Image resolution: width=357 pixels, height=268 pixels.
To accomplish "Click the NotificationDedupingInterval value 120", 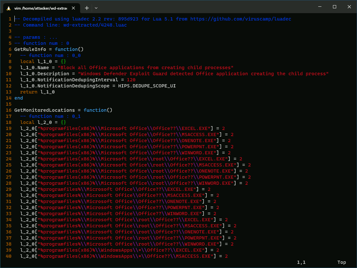I will coord(131,80).
